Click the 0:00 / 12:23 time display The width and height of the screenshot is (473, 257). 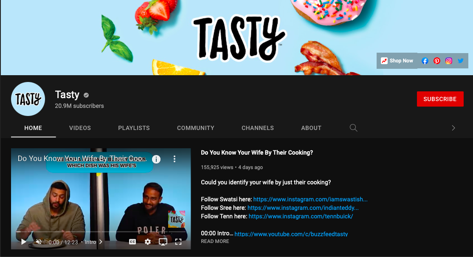click(63, 242)
